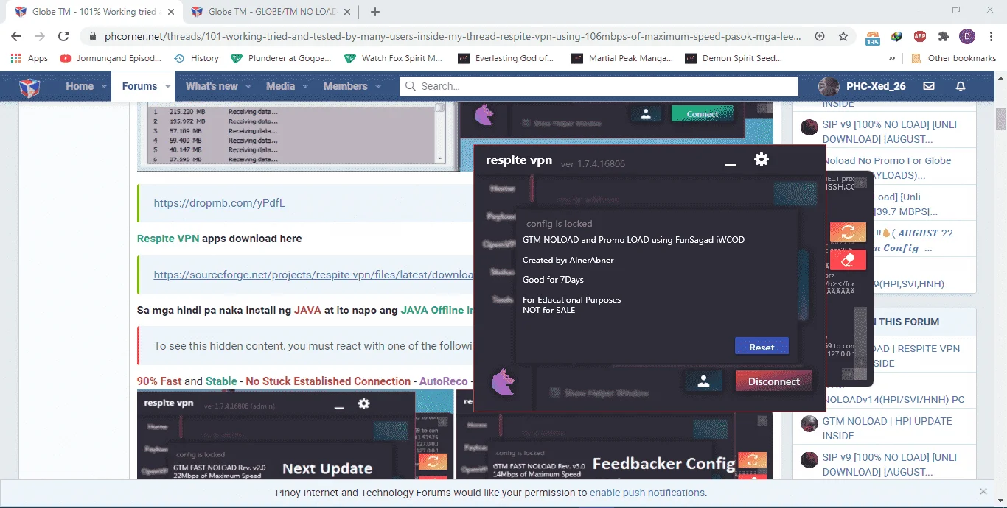Select Home in the respite vpn sidebar
Image resolution: width=1007 pixels, height=508 pixels.
(x=503, y=188)
